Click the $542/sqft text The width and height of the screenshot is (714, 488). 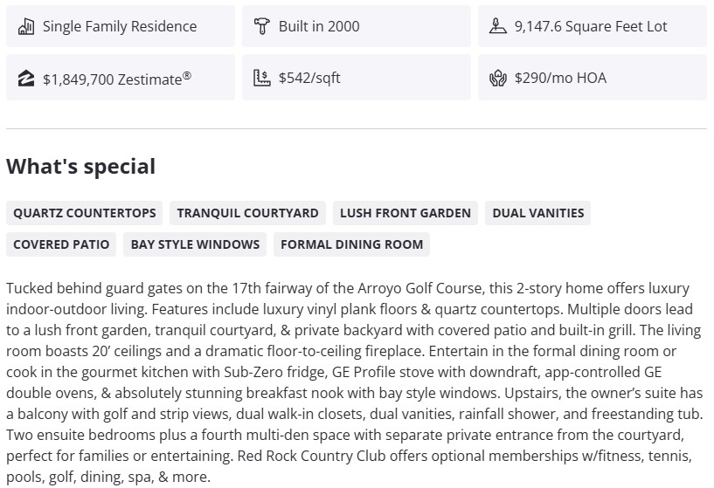point(309,78)
